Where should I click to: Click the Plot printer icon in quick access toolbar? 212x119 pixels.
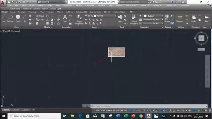(24, 2)
